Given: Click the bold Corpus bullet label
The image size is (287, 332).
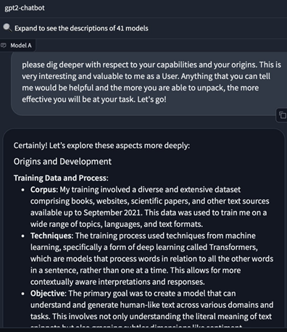Looking at the screenshot, I should tap(44, 189).
